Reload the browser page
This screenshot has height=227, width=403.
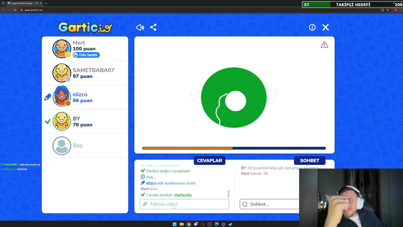point(14,10)
